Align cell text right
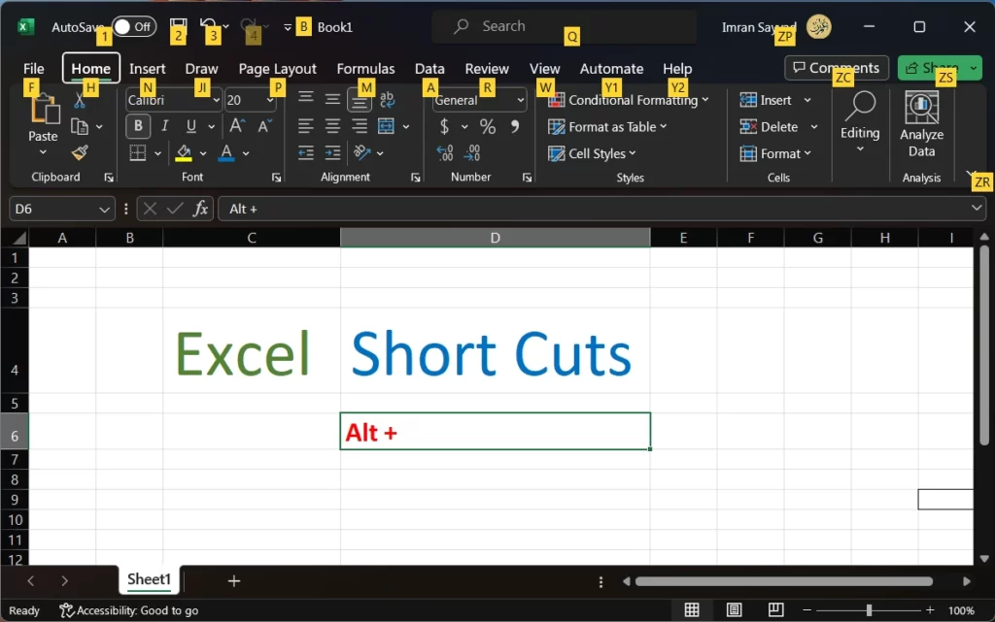The width and height of the screenshot is (995, 622). (360, 126)
